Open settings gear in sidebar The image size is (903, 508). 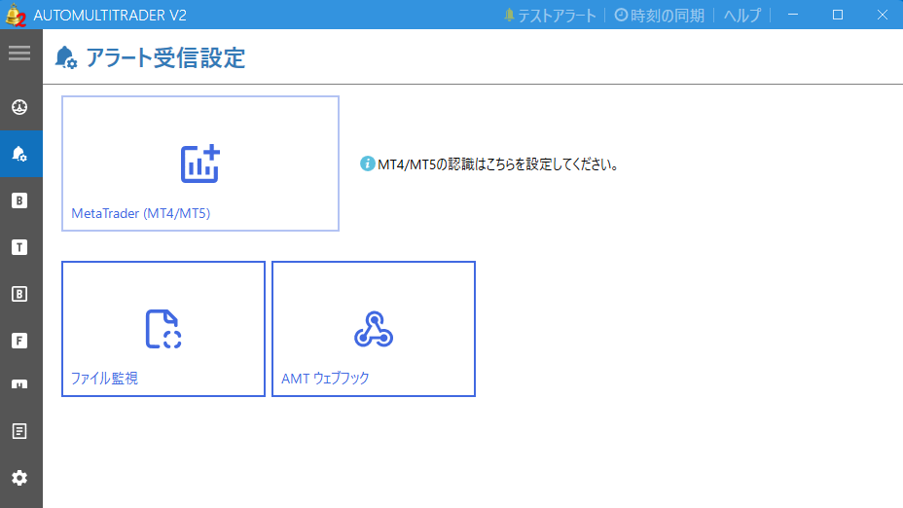19,478
